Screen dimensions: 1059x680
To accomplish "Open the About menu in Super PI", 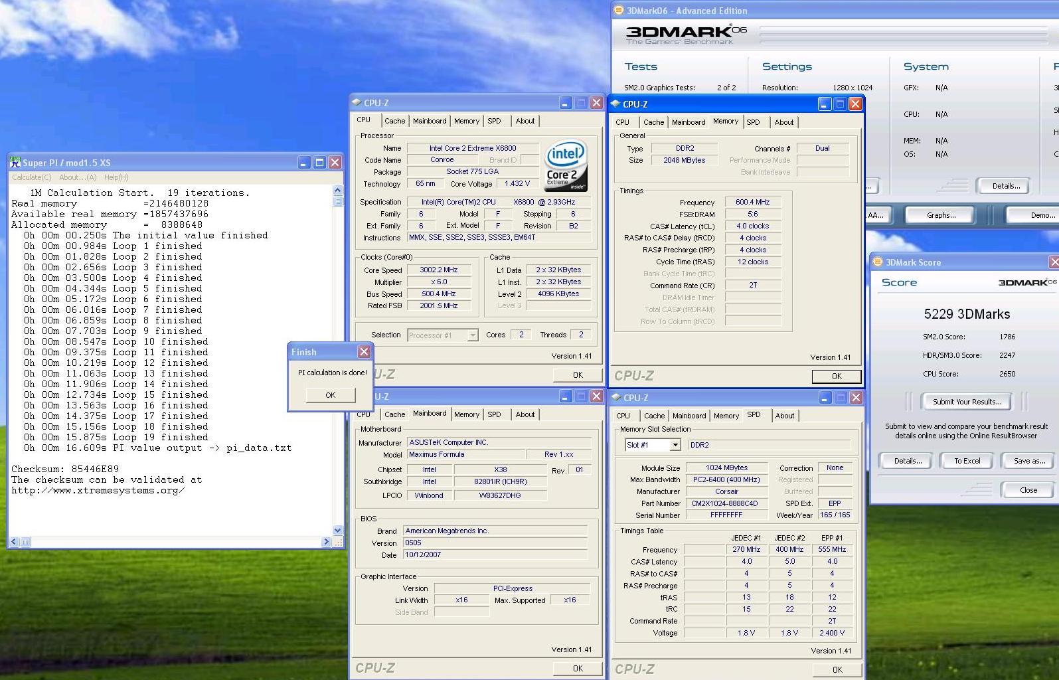I will [78, 177].
